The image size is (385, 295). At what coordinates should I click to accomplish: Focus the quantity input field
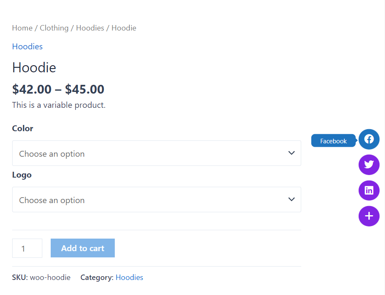point(27,248)
